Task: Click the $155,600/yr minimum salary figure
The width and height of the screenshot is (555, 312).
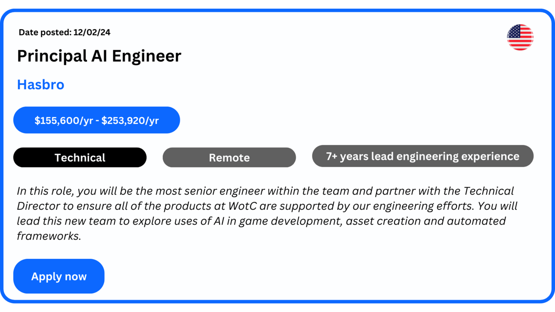Action: [x=64, y=121]
